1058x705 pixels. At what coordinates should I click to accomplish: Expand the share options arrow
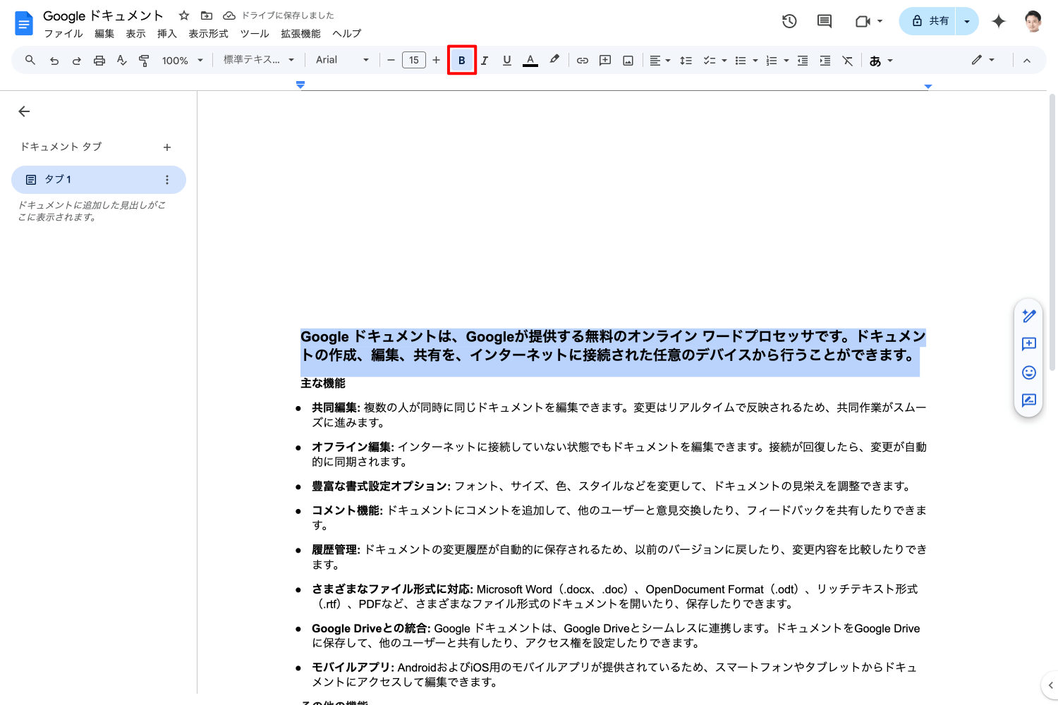tap(967, 21)
